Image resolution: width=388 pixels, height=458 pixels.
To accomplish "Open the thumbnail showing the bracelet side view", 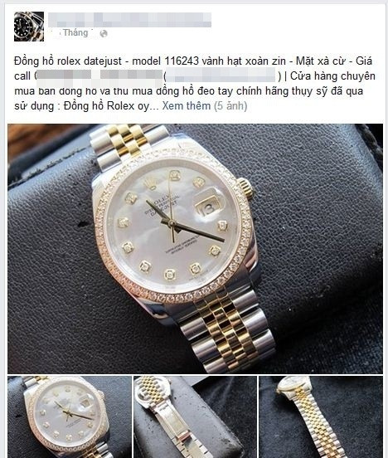I will [x=321, y=417].
